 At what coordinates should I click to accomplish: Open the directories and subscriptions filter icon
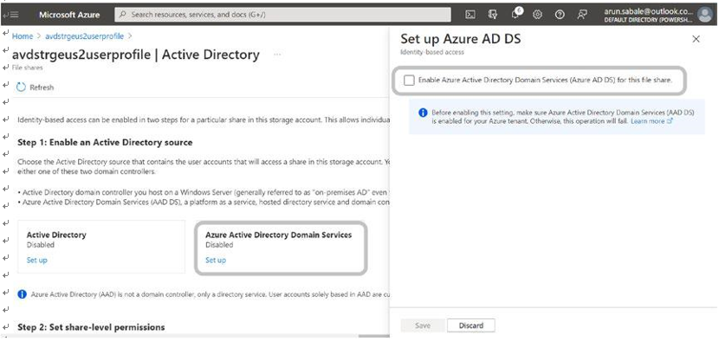[x=493, y=14]
